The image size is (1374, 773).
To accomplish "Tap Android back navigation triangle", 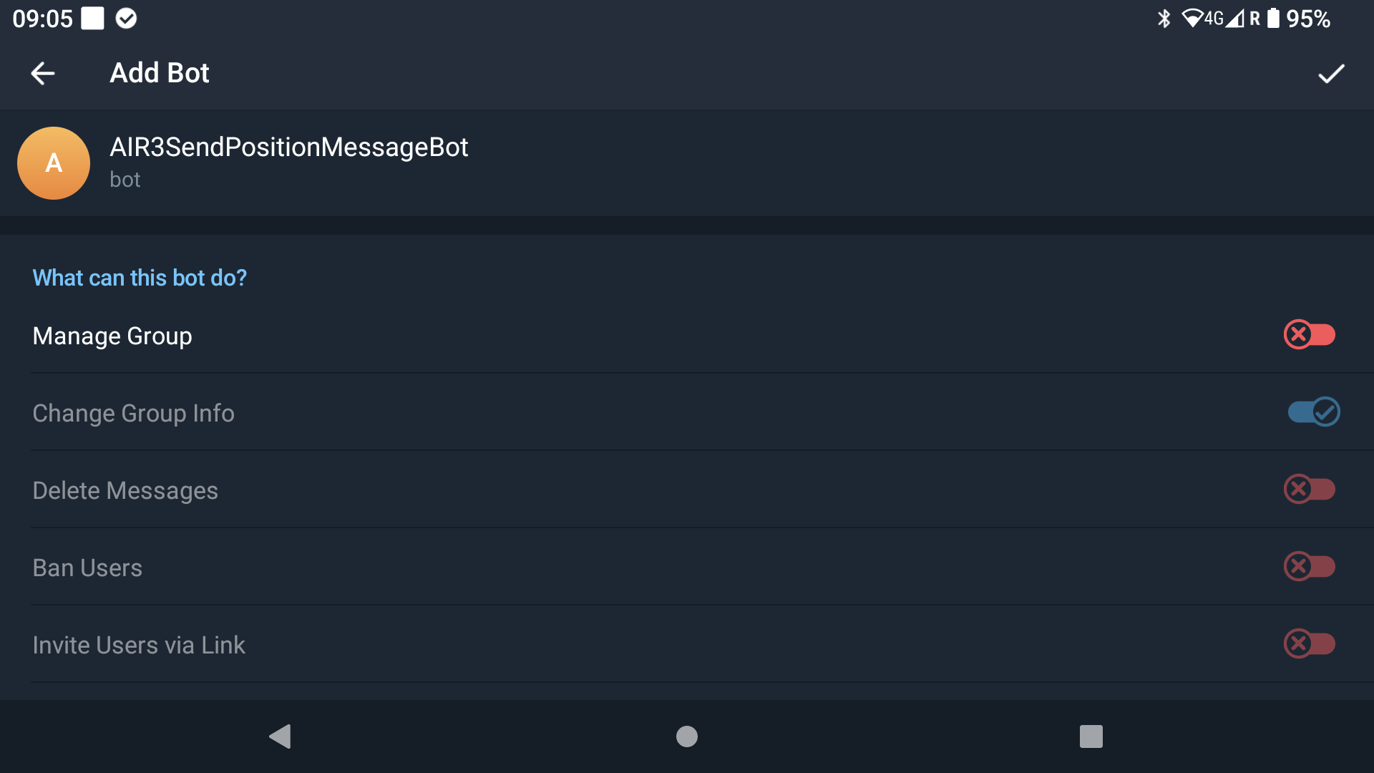I will (x=280, y=736).
